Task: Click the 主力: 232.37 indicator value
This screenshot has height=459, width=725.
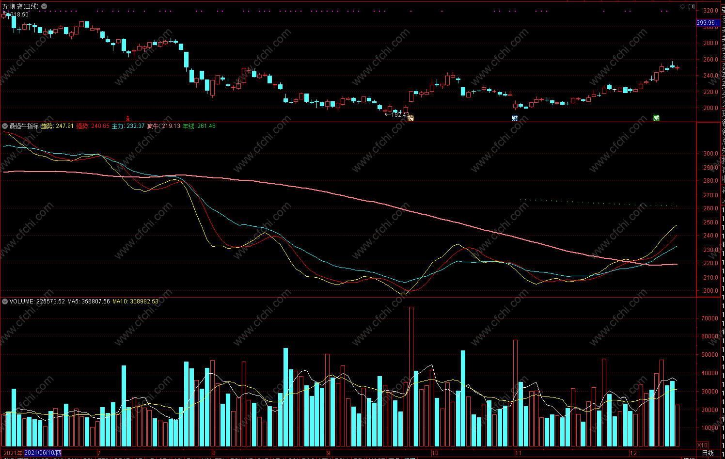Action: point(128,126)
